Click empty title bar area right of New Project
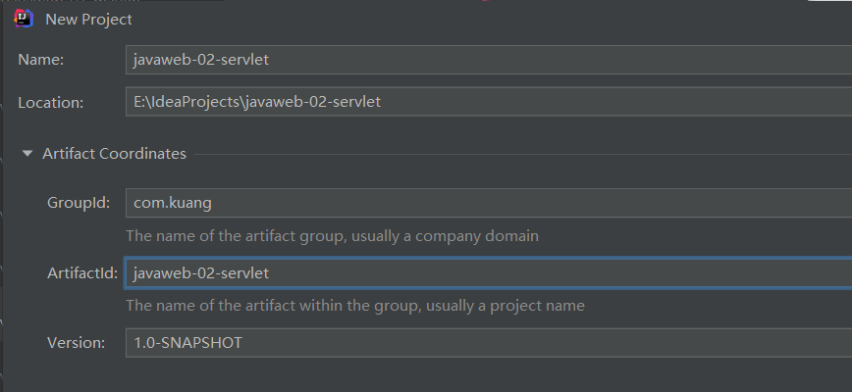This screenshot has width=852, height=392. pyautogui.click(x=489, y=20)
